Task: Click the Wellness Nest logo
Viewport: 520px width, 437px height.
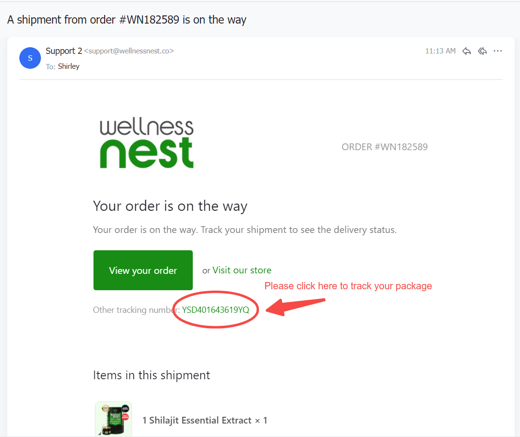Action: tap(147, 144)
